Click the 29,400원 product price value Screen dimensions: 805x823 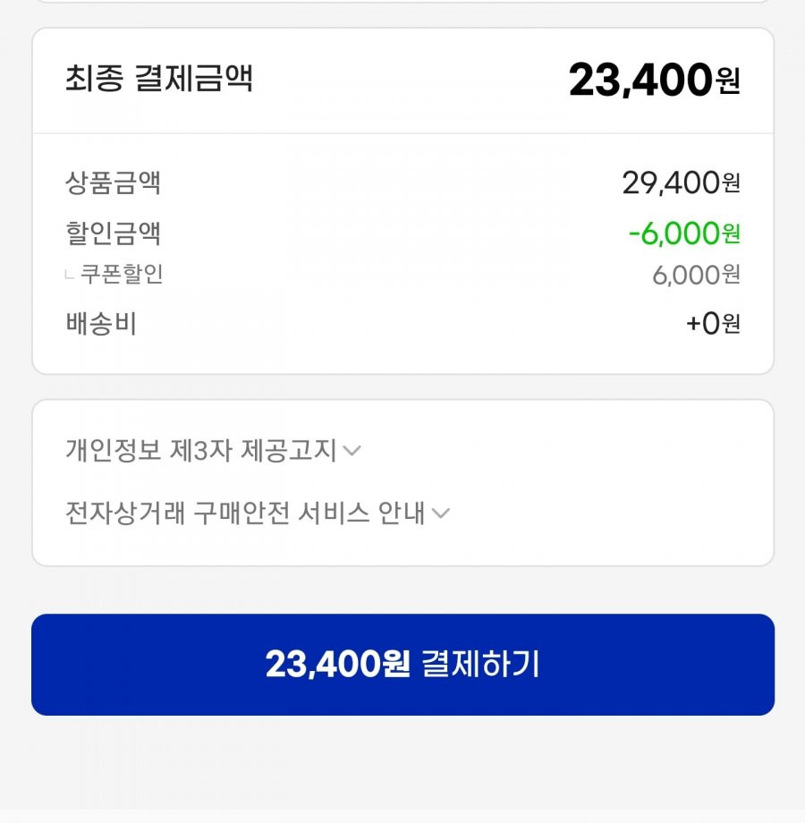coord(682,182)
